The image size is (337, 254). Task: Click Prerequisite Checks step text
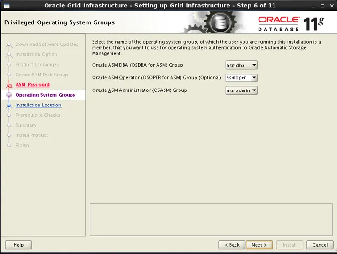pos(38,115)
